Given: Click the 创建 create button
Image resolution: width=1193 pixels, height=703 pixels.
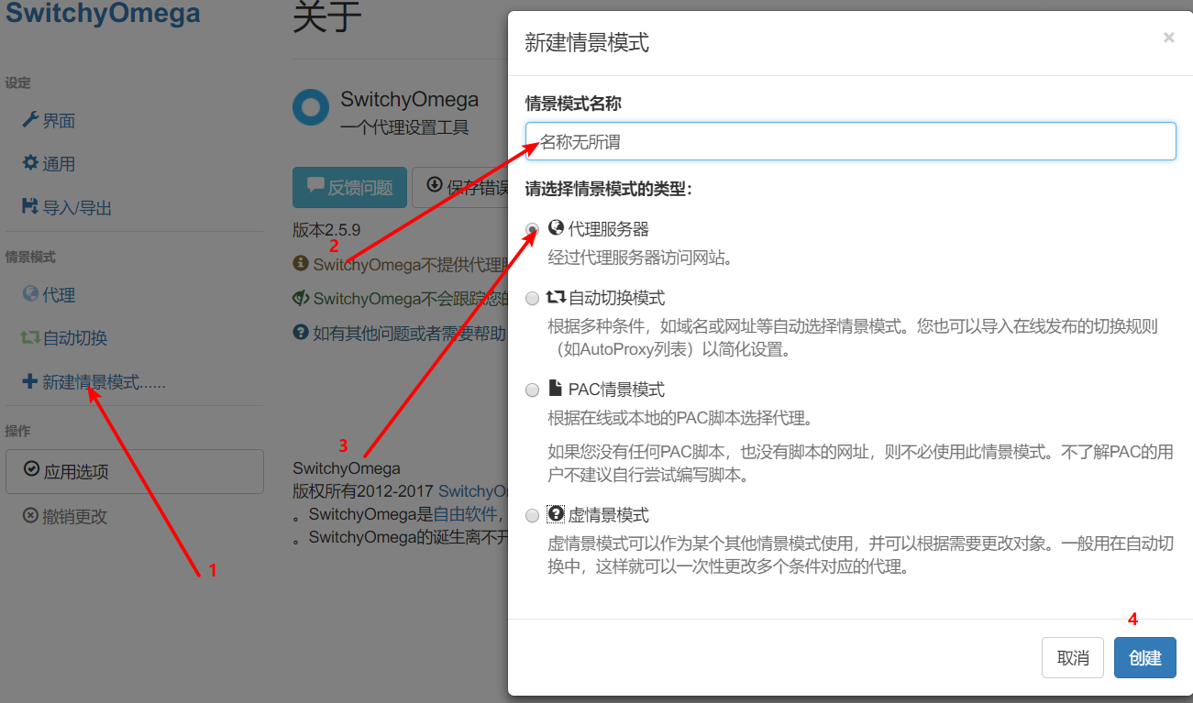Looking at the screenshot, I should (1144, 657).
